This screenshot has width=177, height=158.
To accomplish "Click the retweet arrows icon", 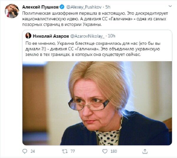I will point(65,151).
